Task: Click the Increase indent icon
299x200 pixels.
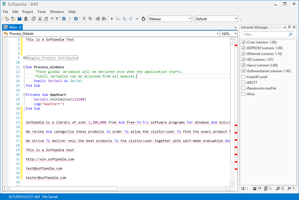Action: coord(104,19)
